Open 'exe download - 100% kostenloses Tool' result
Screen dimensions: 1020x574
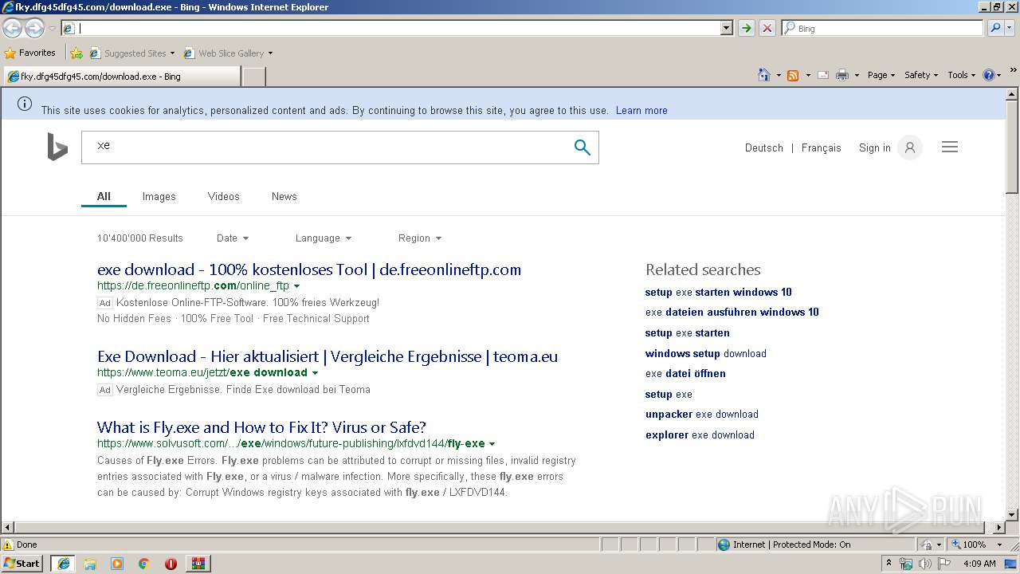pyautogui.click(x=309, y=269)
